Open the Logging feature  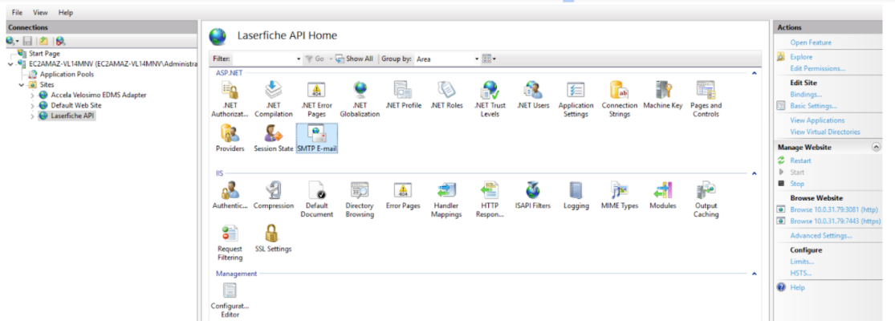pos(576,196)
